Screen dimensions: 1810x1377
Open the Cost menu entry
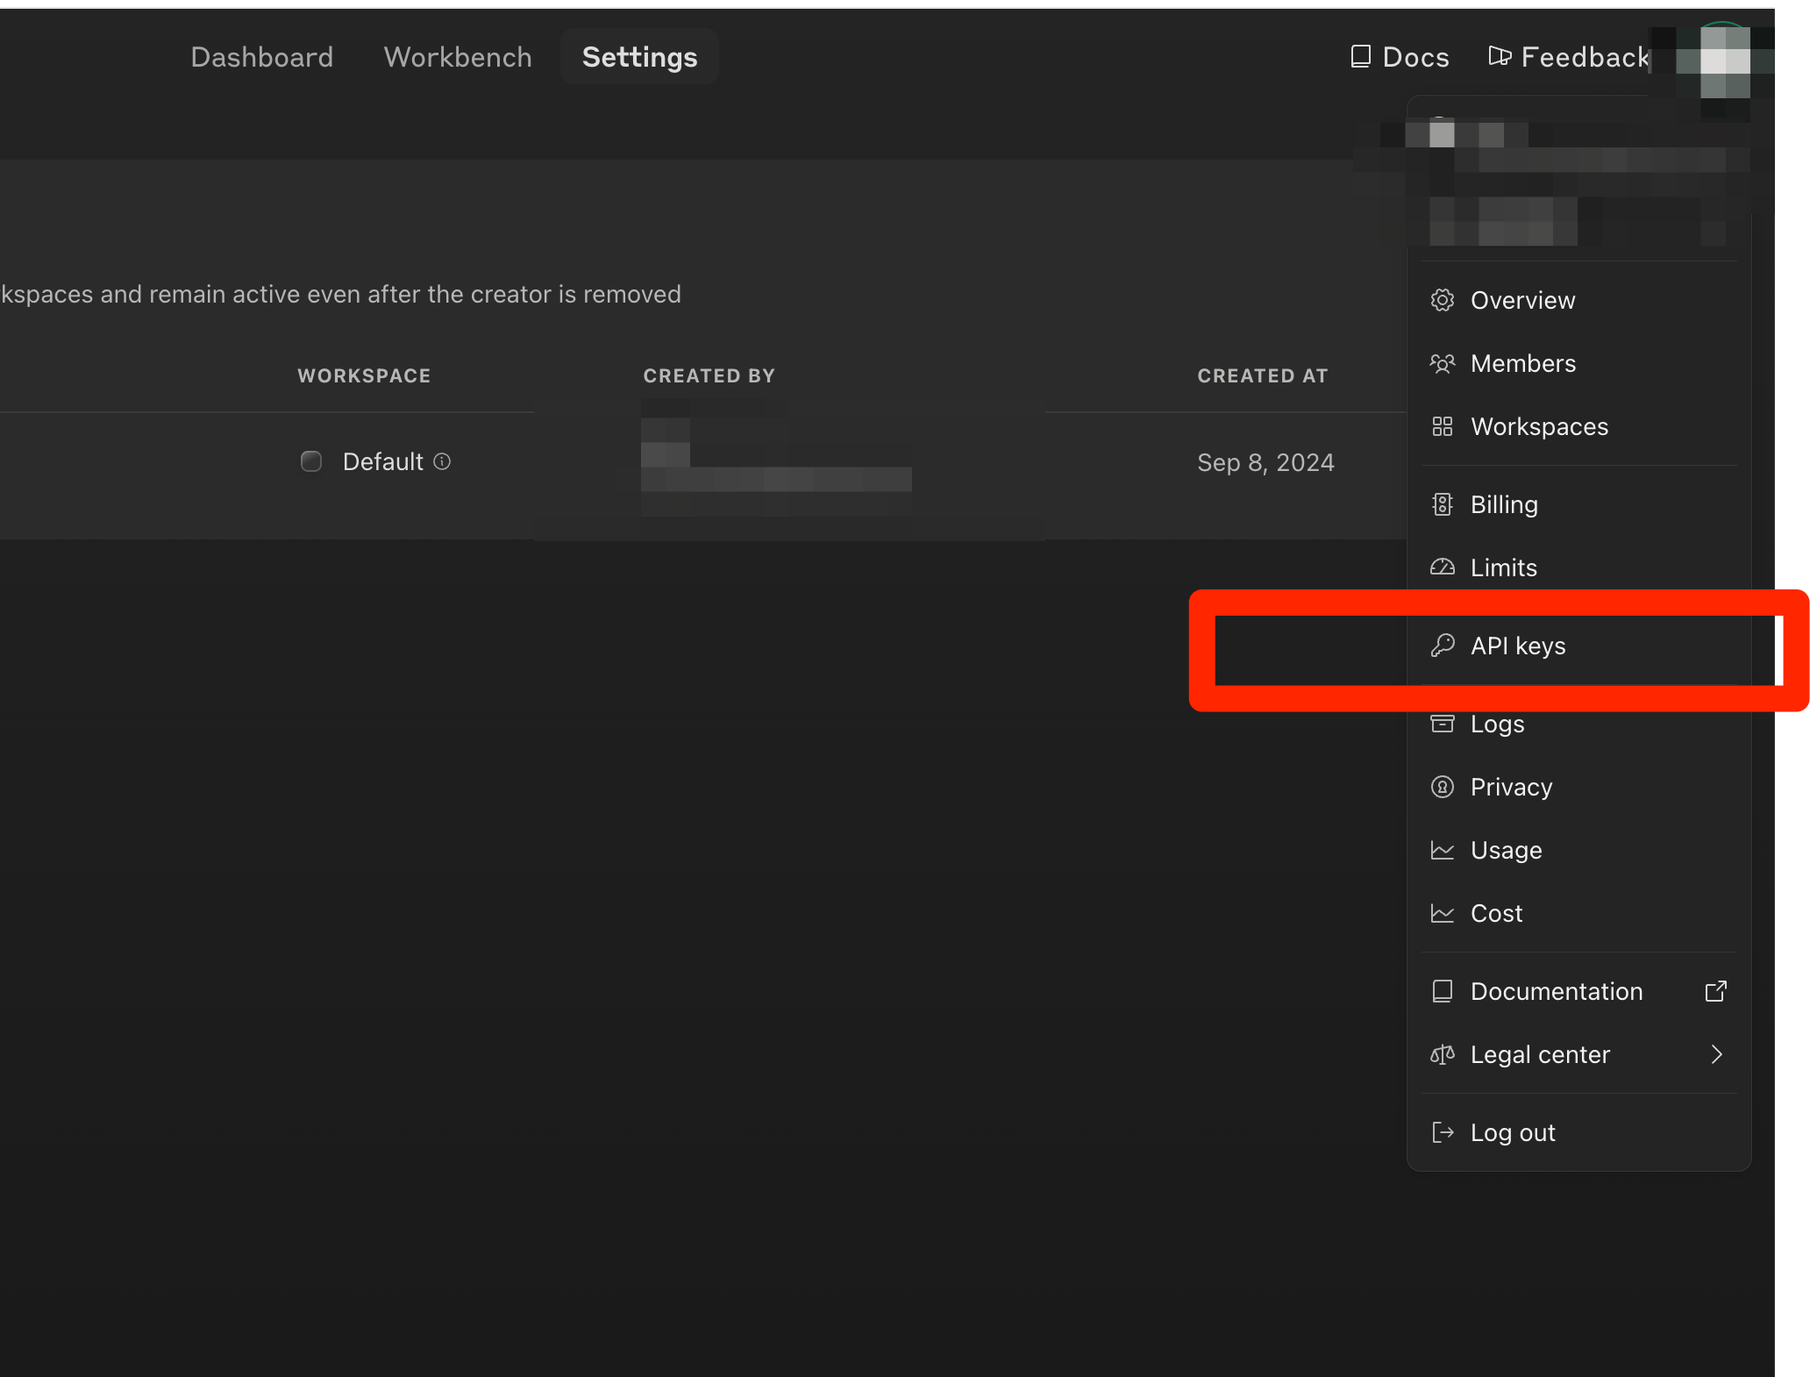tap(1496, 913)
